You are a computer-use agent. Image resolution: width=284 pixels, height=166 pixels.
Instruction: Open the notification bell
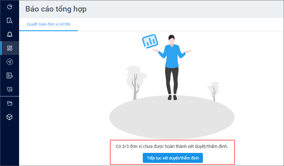[x=10, y=34]
